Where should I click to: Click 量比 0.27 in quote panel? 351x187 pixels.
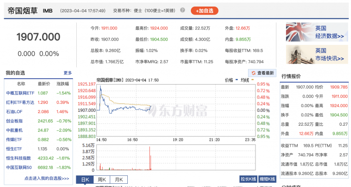pos(331,124)
